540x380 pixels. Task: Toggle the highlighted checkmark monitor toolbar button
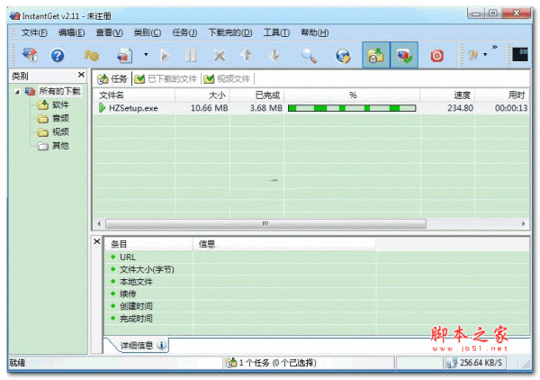(404, 55)
